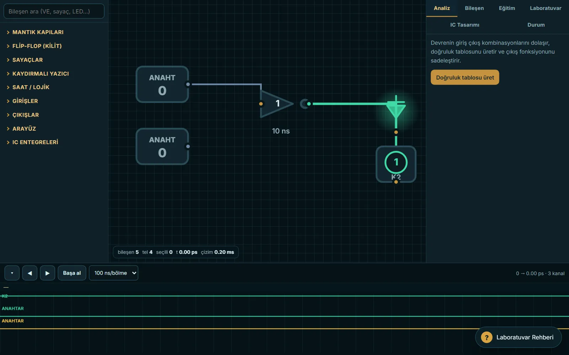Open the small dropdown arrow beside playback
The width and height of the screenshot is (569, 355).
[12, 273]
